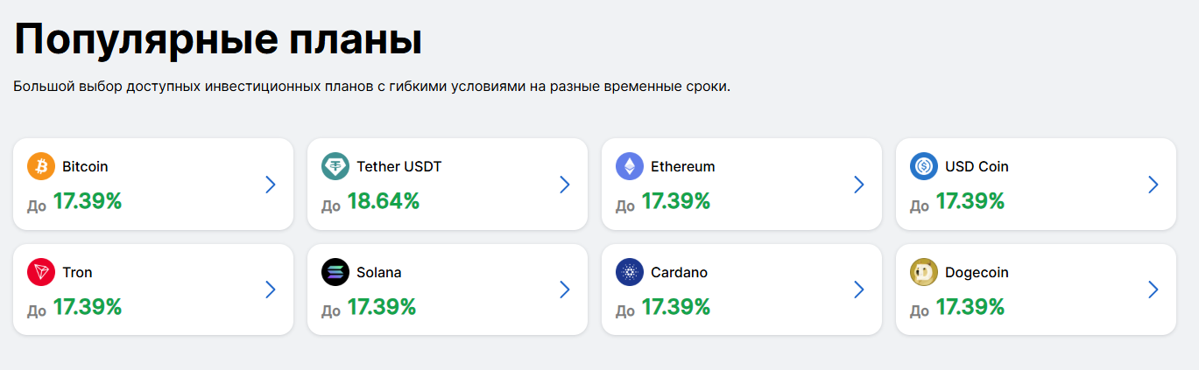Click Tether's 18.64% rate value

(x=383, y=201)
